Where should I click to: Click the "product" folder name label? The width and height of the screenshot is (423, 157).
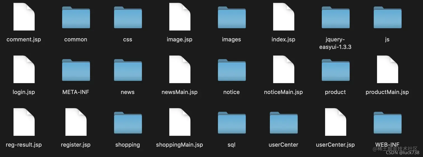click(x=335, y=92)
